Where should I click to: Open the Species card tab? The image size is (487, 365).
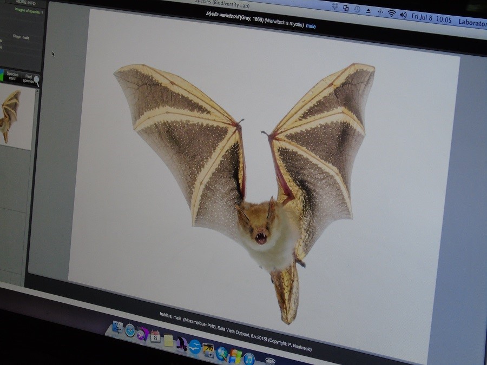coord(12,76)
